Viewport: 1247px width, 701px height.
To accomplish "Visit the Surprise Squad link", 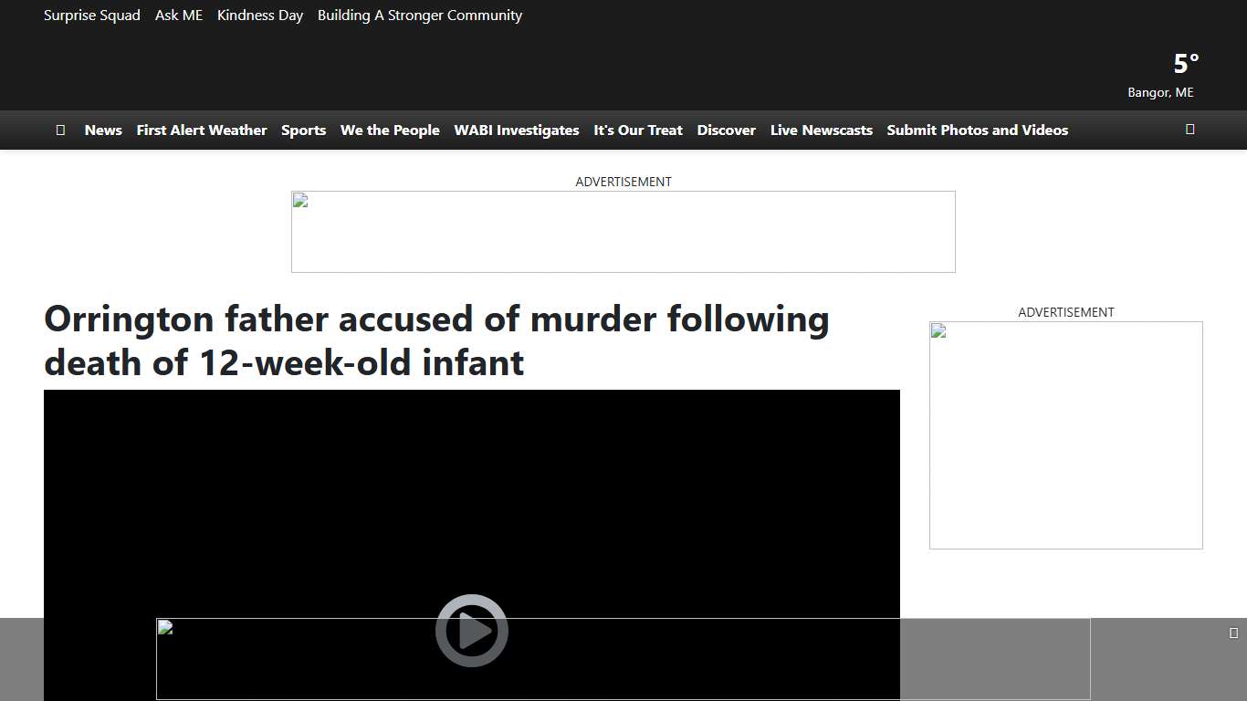I will coord(92,16).
